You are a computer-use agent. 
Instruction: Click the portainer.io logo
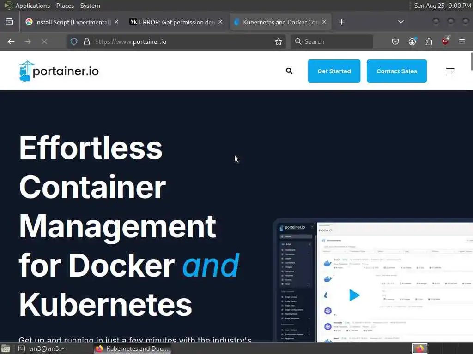click(59, 71)
